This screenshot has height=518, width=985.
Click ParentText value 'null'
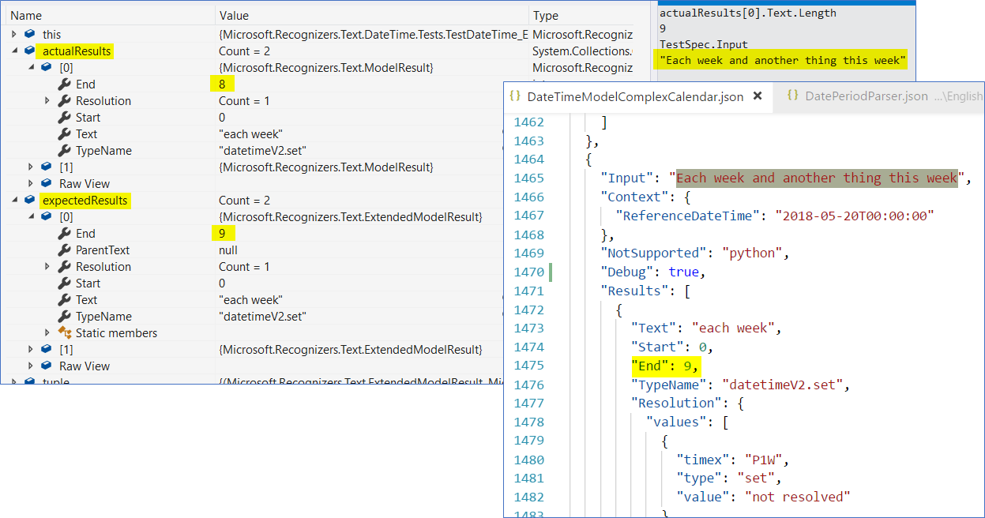(x=228, y=250)
